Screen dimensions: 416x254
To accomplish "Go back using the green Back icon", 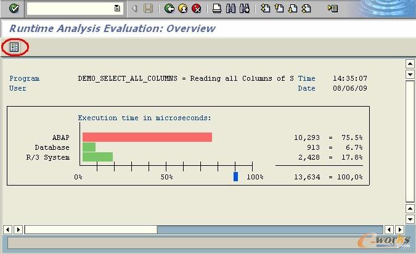I will (169, 9).
